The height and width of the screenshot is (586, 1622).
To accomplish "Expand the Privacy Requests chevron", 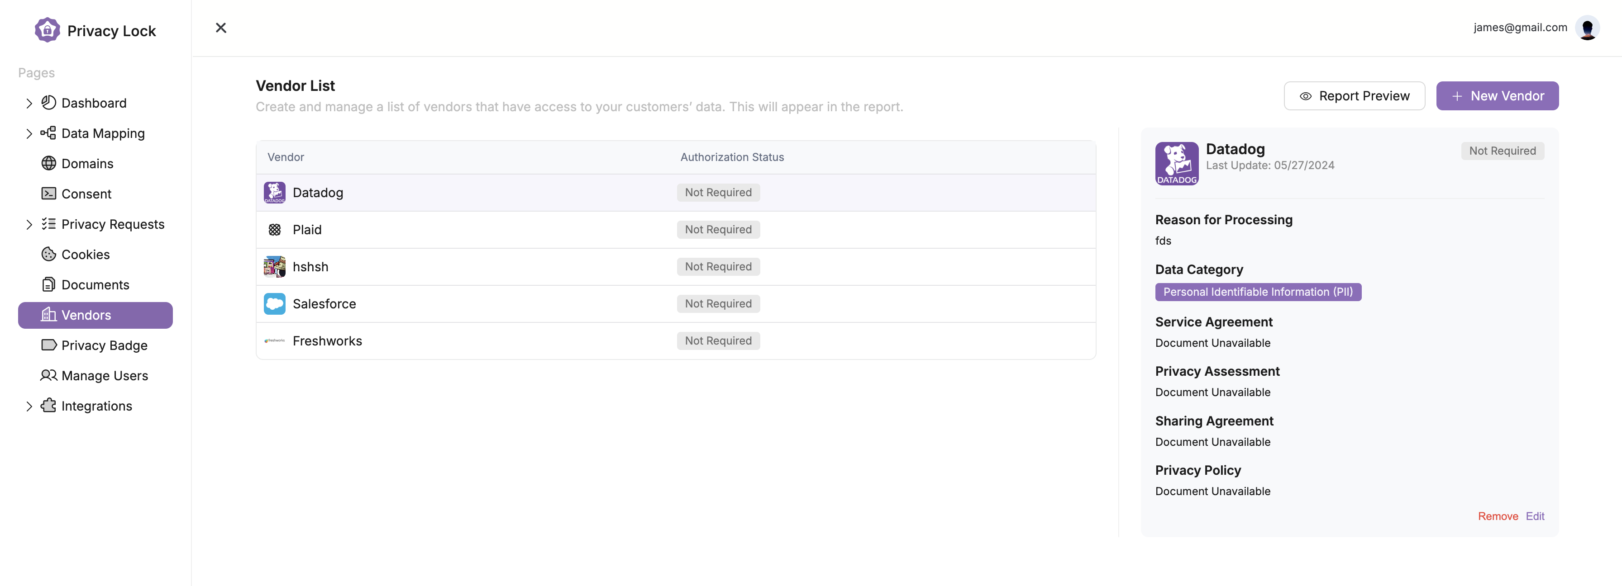I will coord(29,224).
